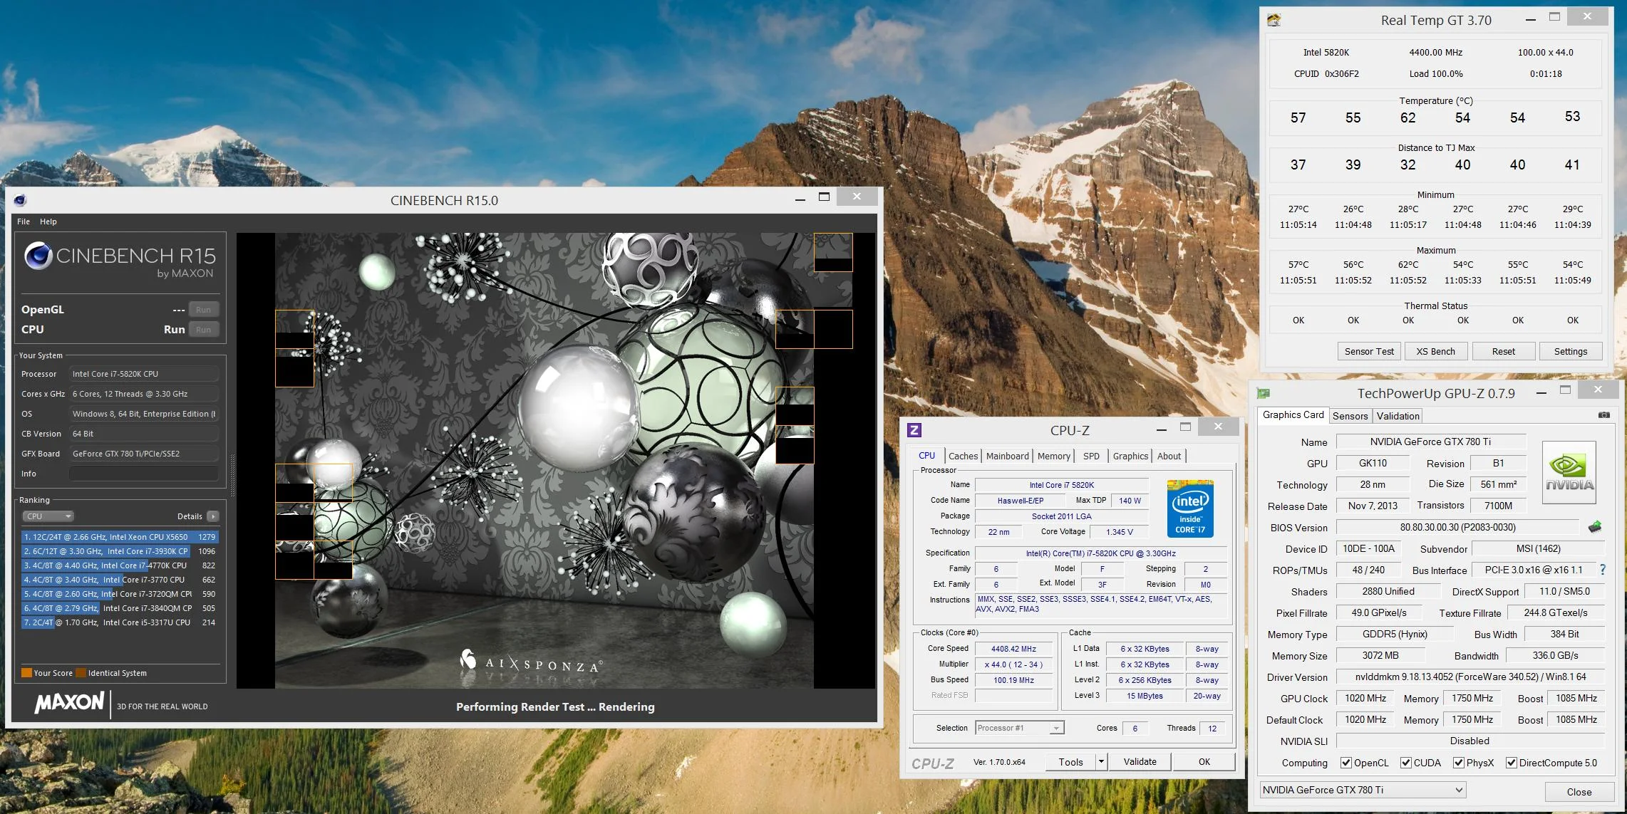Viewport: 1627px width, 814px height.
Task: Click the CINEBENCH R15 sphere logo
Action: point(38,256)
